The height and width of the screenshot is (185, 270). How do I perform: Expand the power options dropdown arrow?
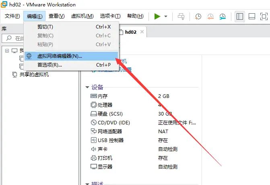[x=166, y=16]
